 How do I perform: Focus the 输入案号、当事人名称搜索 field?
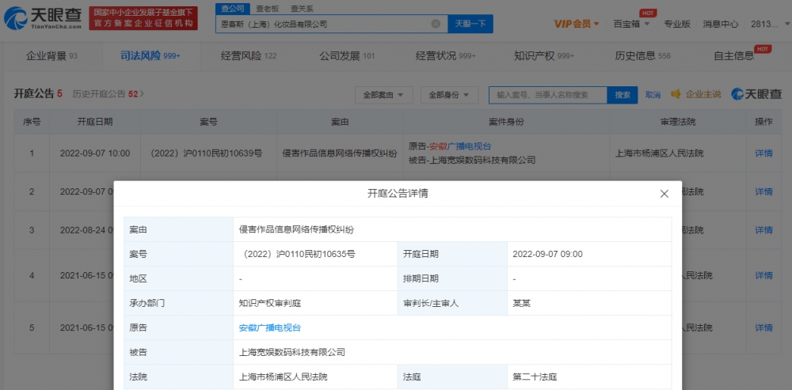tap(547, 95)
